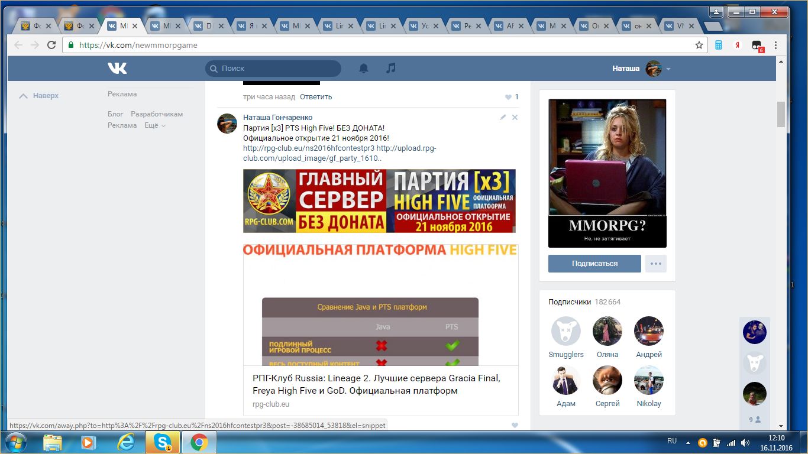Open the Windows Start menu
The width and height of the screenshot is (808, 454).
coord(15,442)
